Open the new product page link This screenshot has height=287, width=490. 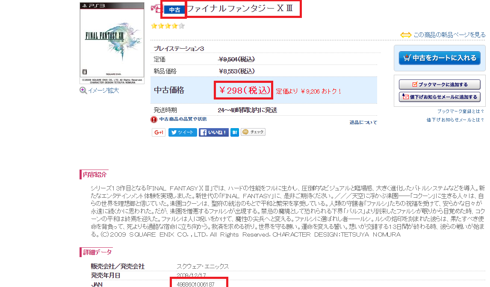pyautogui.click(x=449, y=35)
